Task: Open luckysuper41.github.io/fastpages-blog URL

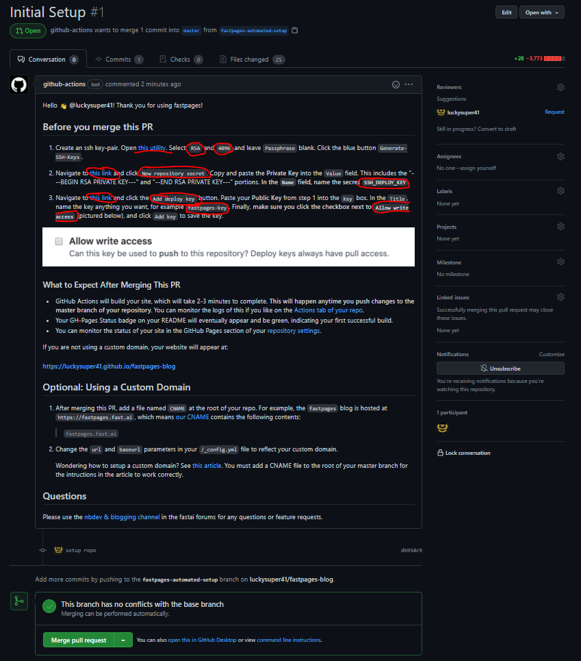Action: (x=109, y=366)
